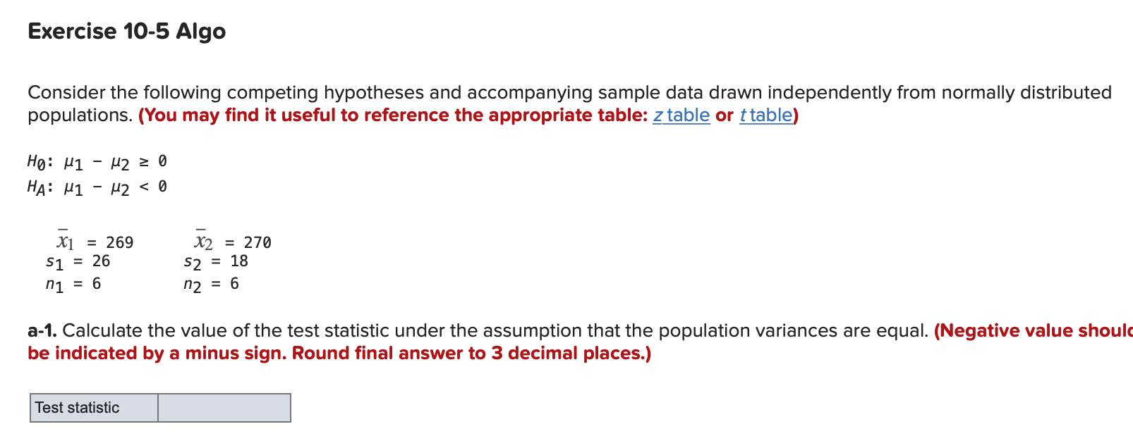Click the sample mean x̄1 = 269 value
Viewport: 1133px width, 448px height.
[95, 241]
